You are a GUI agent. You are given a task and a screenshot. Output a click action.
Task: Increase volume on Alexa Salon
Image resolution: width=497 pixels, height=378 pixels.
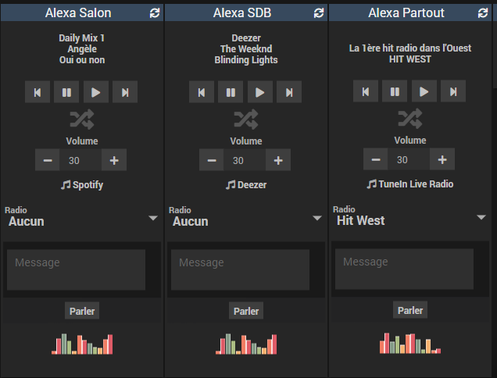(x=113, y=160)
